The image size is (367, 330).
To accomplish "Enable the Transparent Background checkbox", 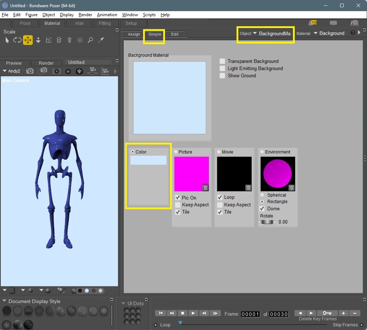I will tap(223, 61).
